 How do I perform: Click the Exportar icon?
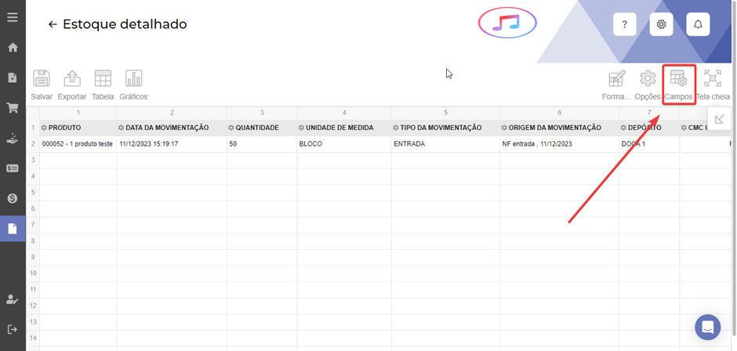[x=72, y=79]
